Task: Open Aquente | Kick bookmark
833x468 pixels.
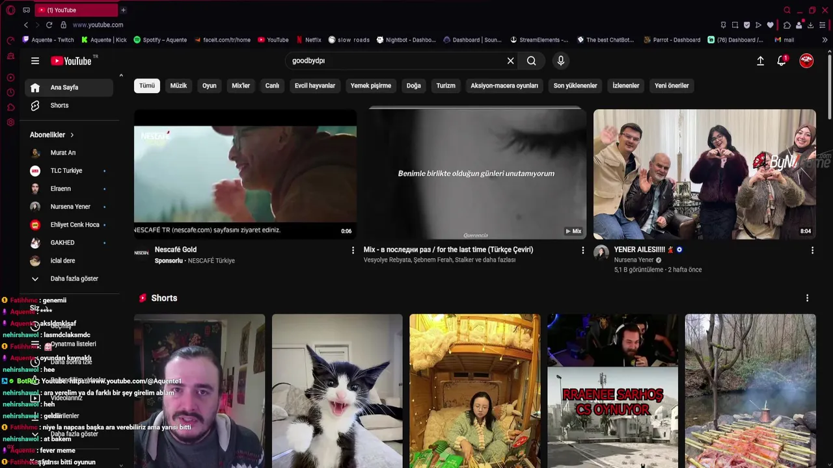Action: (x=104, y=40)
